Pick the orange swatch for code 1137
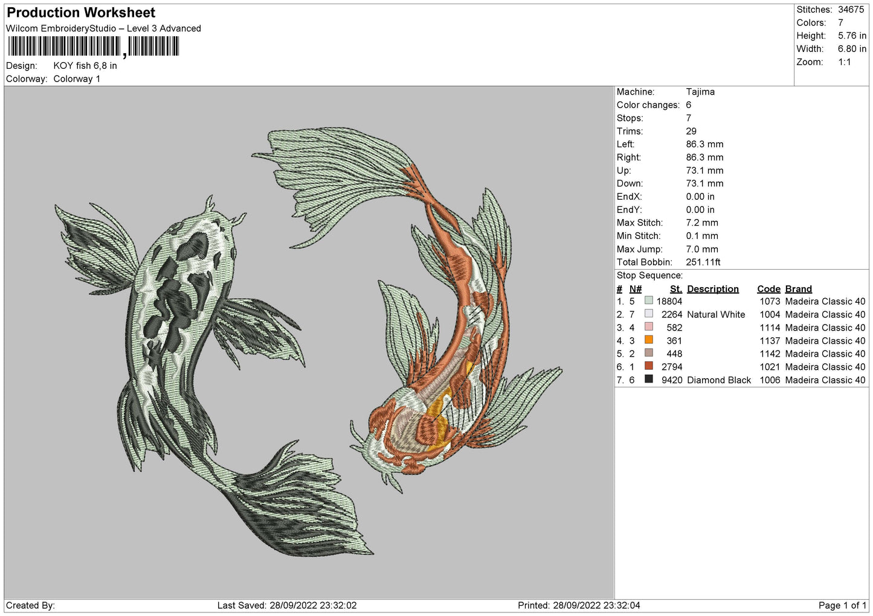Viewport: 873px width, 616px height. [648, 340]
